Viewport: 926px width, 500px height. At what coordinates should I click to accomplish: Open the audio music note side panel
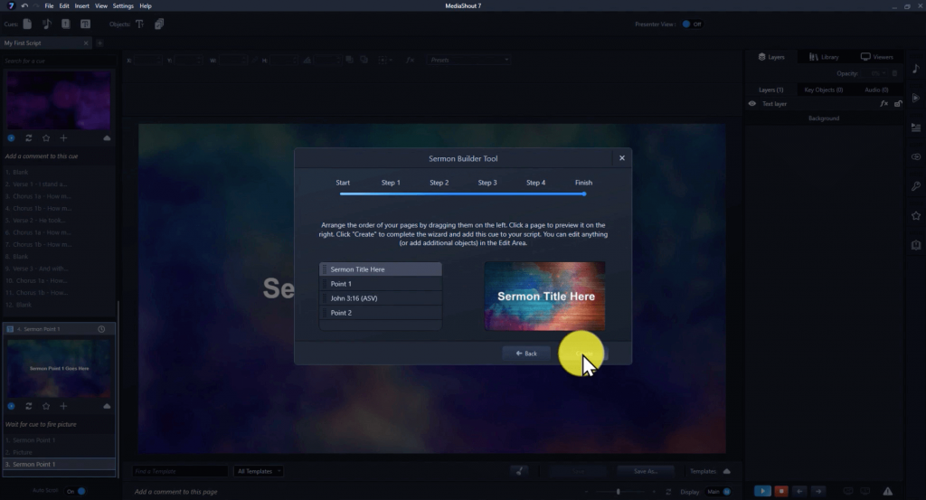916,69
